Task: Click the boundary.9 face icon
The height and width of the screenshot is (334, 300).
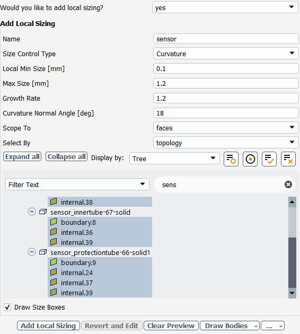Action: click(54, 262)
